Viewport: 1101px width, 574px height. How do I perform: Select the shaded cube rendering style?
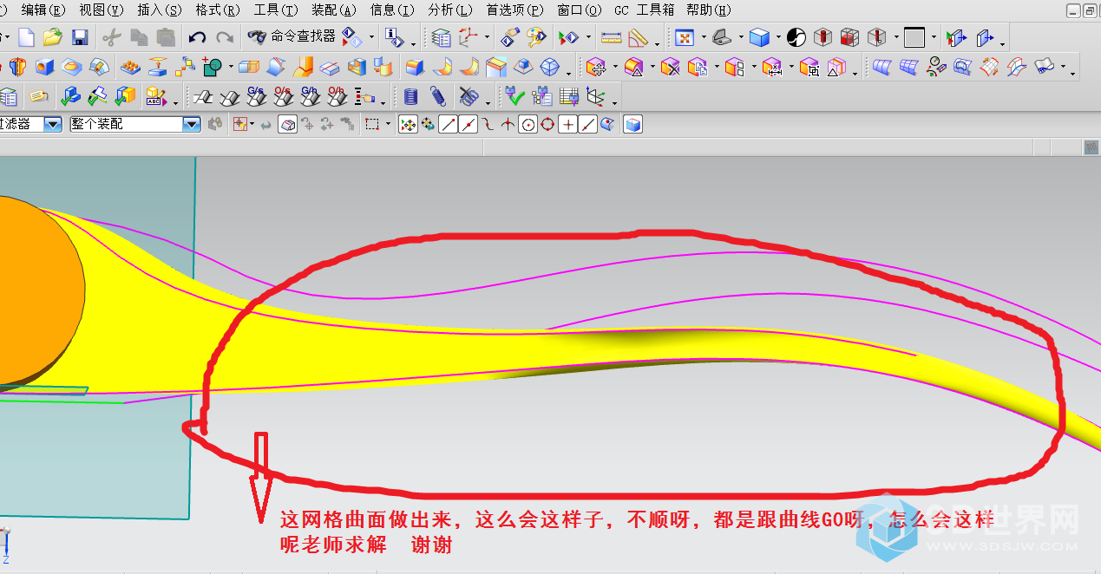759,37
